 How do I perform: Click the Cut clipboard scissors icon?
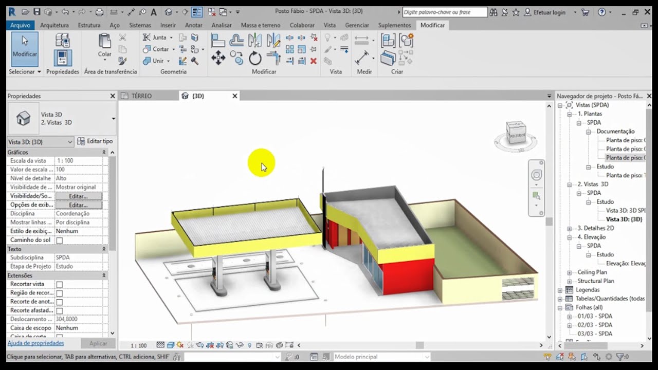click(x=122, y=37)
